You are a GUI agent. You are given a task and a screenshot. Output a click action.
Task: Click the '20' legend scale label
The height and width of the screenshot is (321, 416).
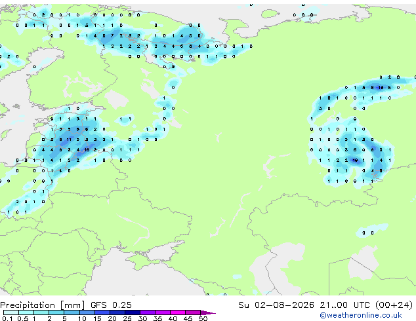[112, 318]
